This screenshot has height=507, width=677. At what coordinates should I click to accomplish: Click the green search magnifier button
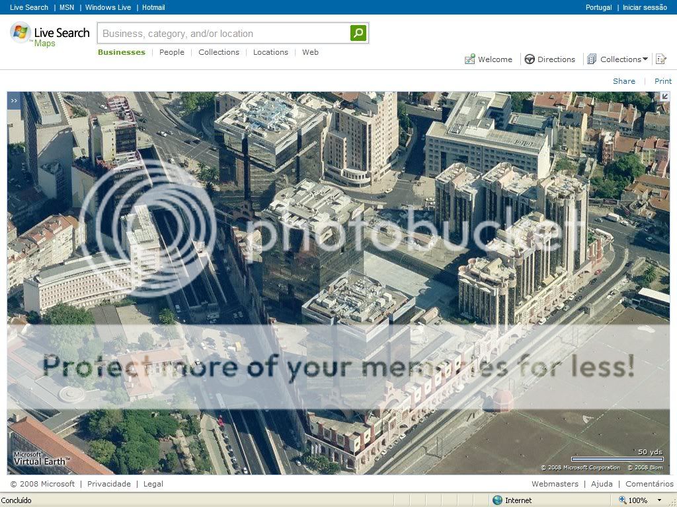358,33
